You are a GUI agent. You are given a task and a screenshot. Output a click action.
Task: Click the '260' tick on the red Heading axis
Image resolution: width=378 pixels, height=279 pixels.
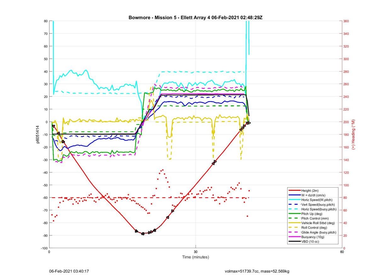tap(346, 84)
